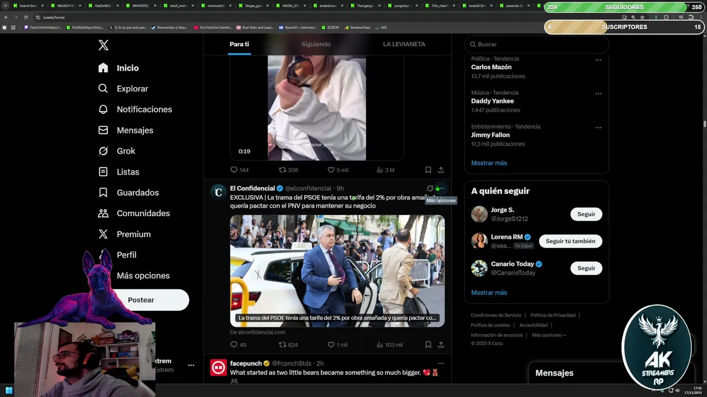The width and height of the screenshot is (707, 397).
Task: Repost El Confidencial post with 824 reposts
Action: [x=288, y=345]
